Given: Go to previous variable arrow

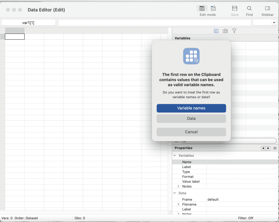Looking at the screenshot, I should click(x=263, y=148).
